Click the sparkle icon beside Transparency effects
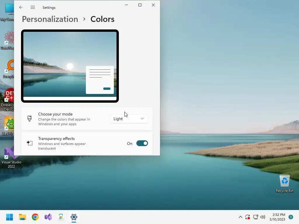This screenshot has width=299, height=224. tap(29, 143)
